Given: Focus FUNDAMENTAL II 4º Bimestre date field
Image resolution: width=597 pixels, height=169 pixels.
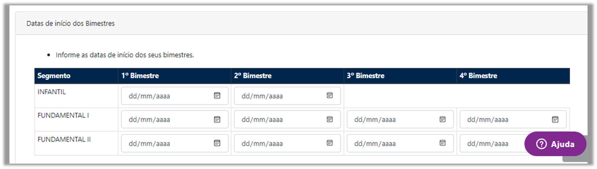Looking at the screenshot, I should click(x=492, y=143).
